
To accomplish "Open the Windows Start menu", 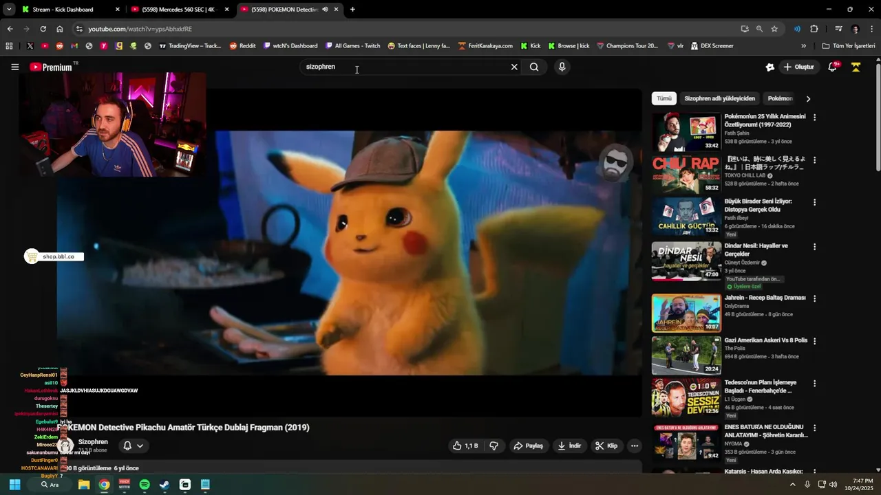I will click(14, 485).
